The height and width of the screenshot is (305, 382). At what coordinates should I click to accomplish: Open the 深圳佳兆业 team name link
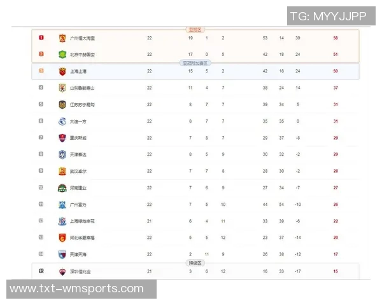coord(81,271)
